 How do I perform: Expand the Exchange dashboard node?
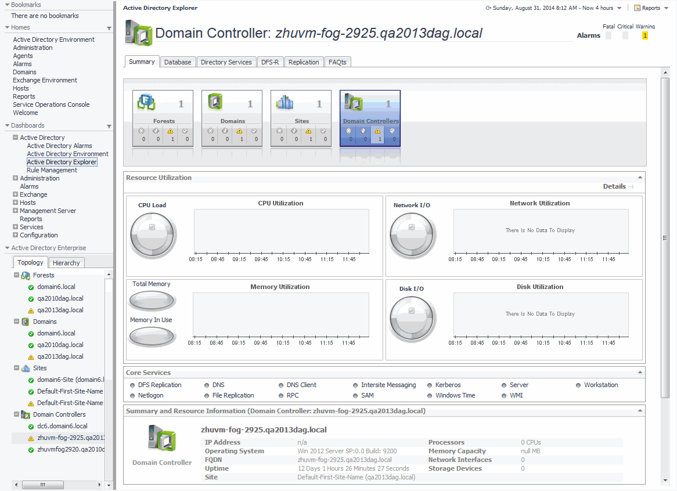point(15,194)
